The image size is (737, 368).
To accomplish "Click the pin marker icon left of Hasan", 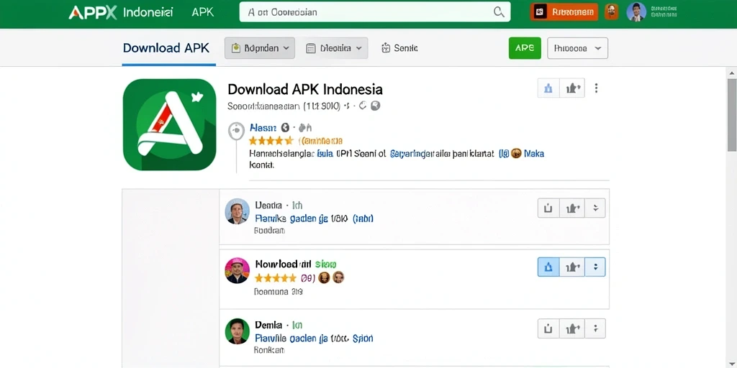I will 236,130.
